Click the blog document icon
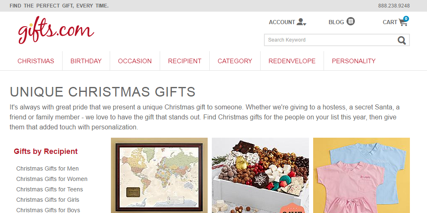427x213 pixels. [351, 21]
